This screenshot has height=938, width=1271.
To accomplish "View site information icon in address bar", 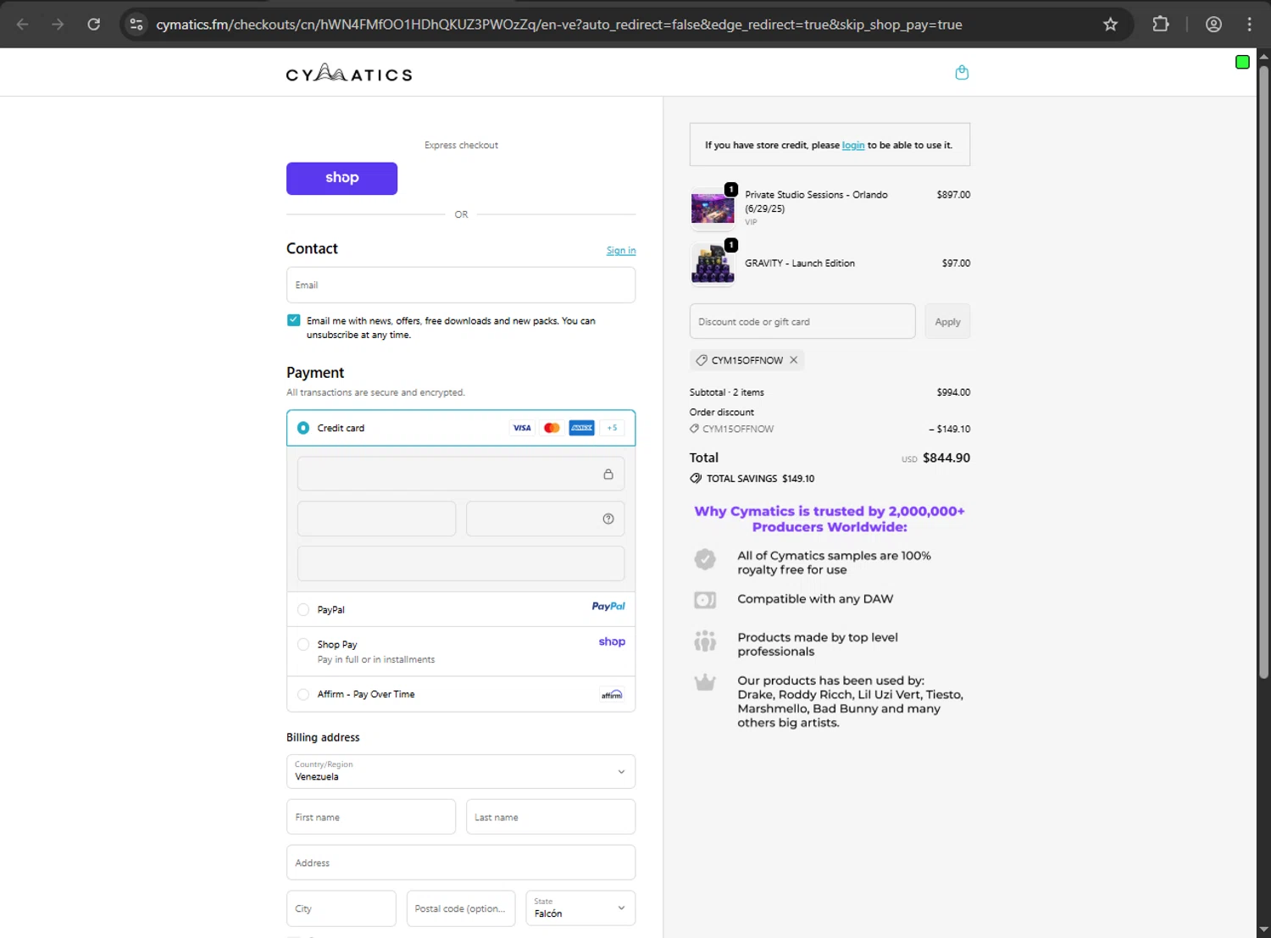I will pyautogui.click(x=136, y=25).
